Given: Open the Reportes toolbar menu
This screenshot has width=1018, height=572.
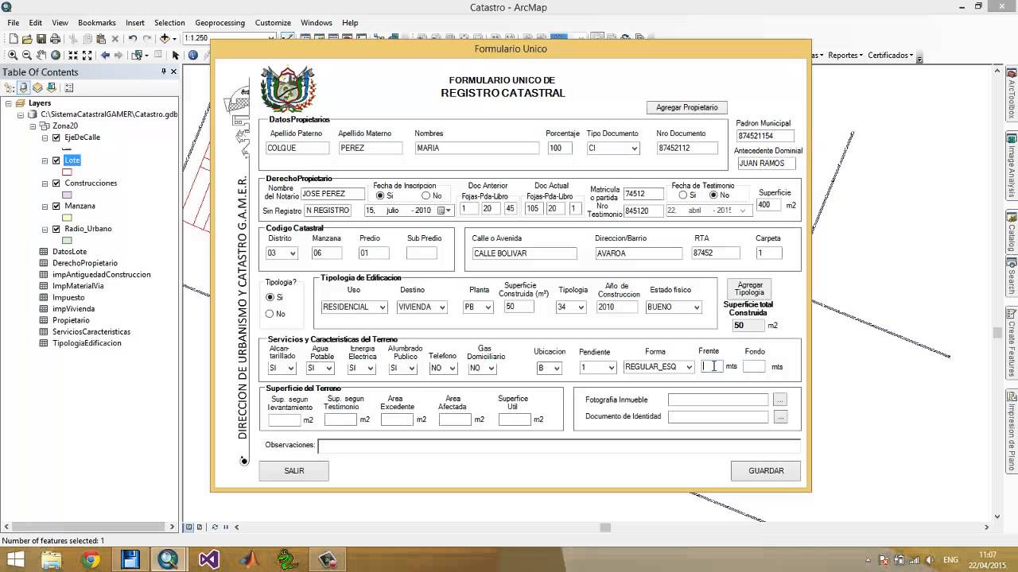Looking at the screenshot, I should click(x=845, y=55).
